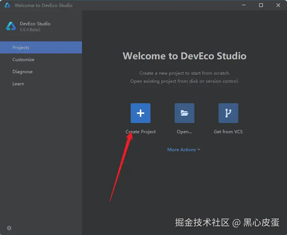
Task: Select the Projects tab
Action: pyautogui.click(x=41, y=48)
